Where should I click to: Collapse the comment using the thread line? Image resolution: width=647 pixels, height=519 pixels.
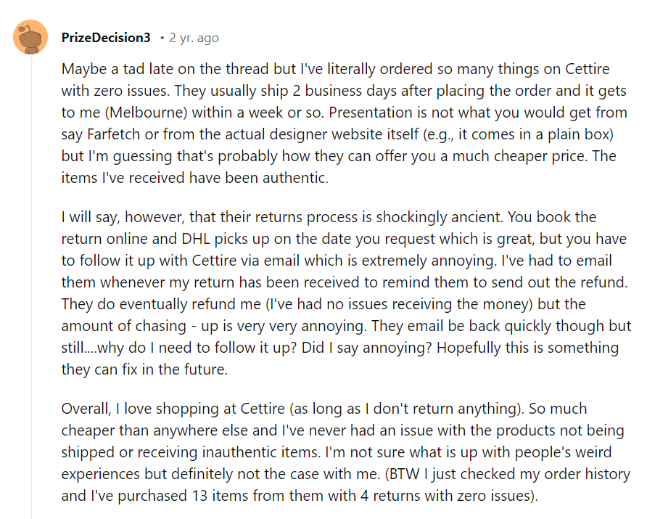click(30, 290)
